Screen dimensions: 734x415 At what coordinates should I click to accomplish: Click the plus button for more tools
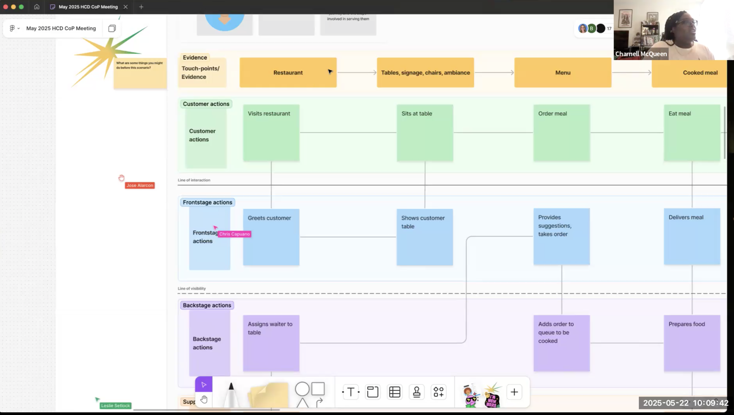(x=514, y=392)
